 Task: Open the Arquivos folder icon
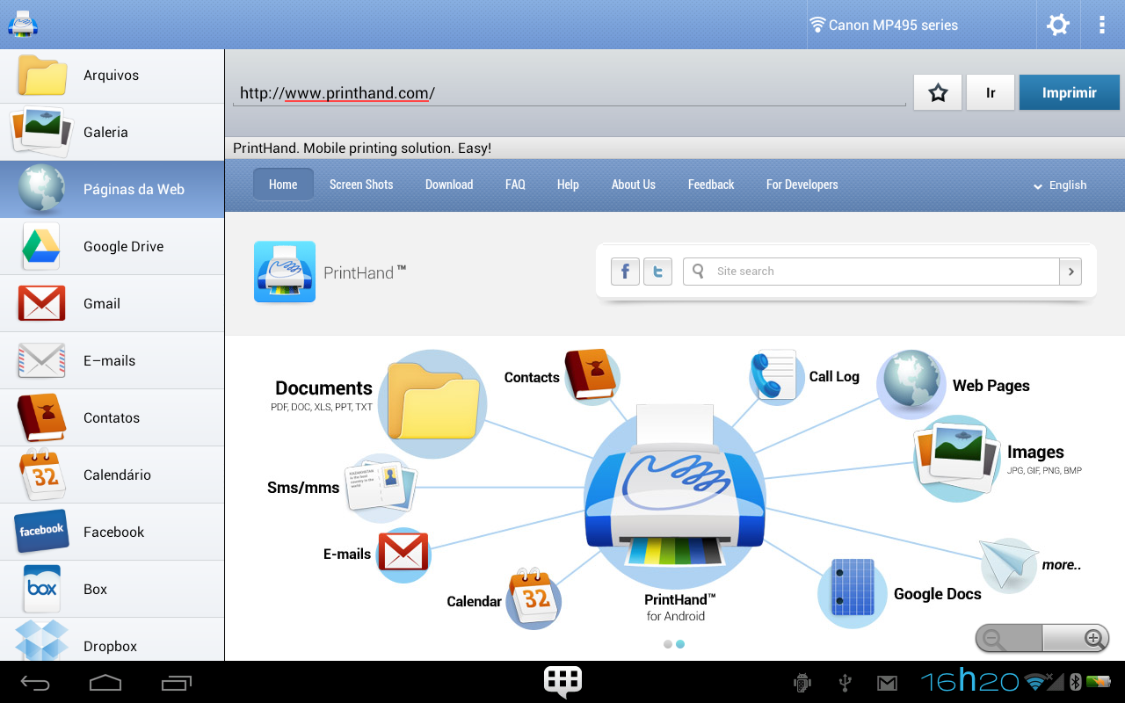42,76
